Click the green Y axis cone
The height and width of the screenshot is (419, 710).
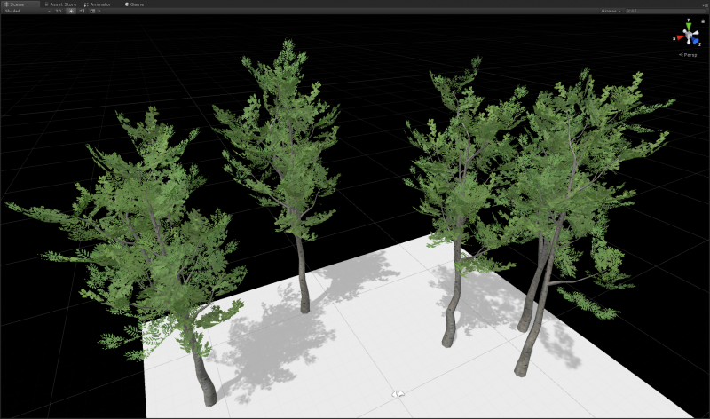688,27
